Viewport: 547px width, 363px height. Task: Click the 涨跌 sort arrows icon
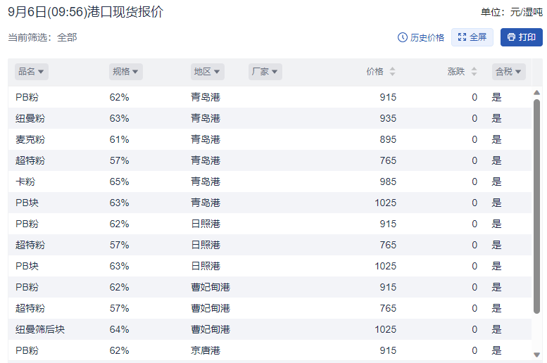(474, 72)
